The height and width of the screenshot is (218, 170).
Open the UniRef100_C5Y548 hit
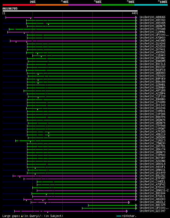pyautogui.click(x=152, y=126)
